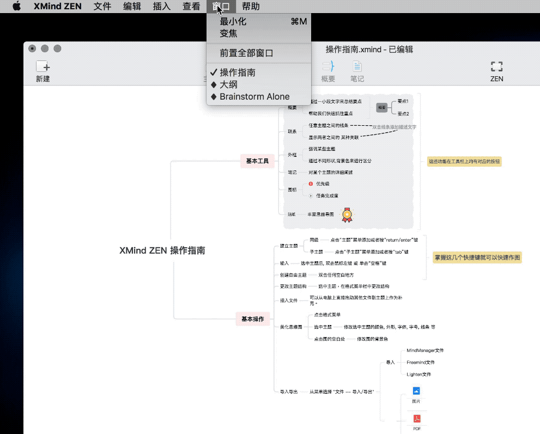This screenshot has height=434, width=540.
Task: Select the 双击任何空白地方 subtopic
Action: pos(336,275)
